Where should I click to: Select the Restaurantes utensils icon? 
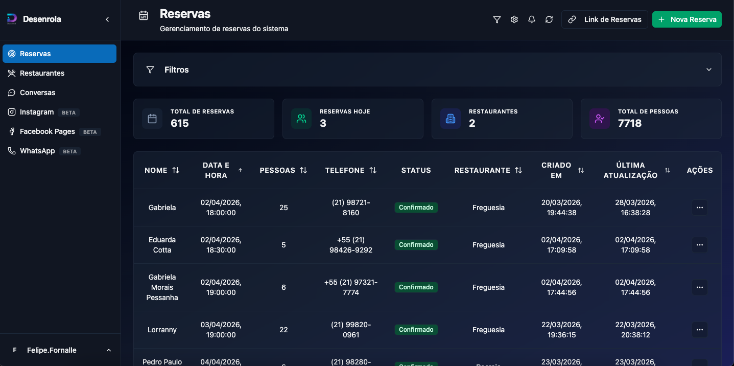click(x=11, y=73)
